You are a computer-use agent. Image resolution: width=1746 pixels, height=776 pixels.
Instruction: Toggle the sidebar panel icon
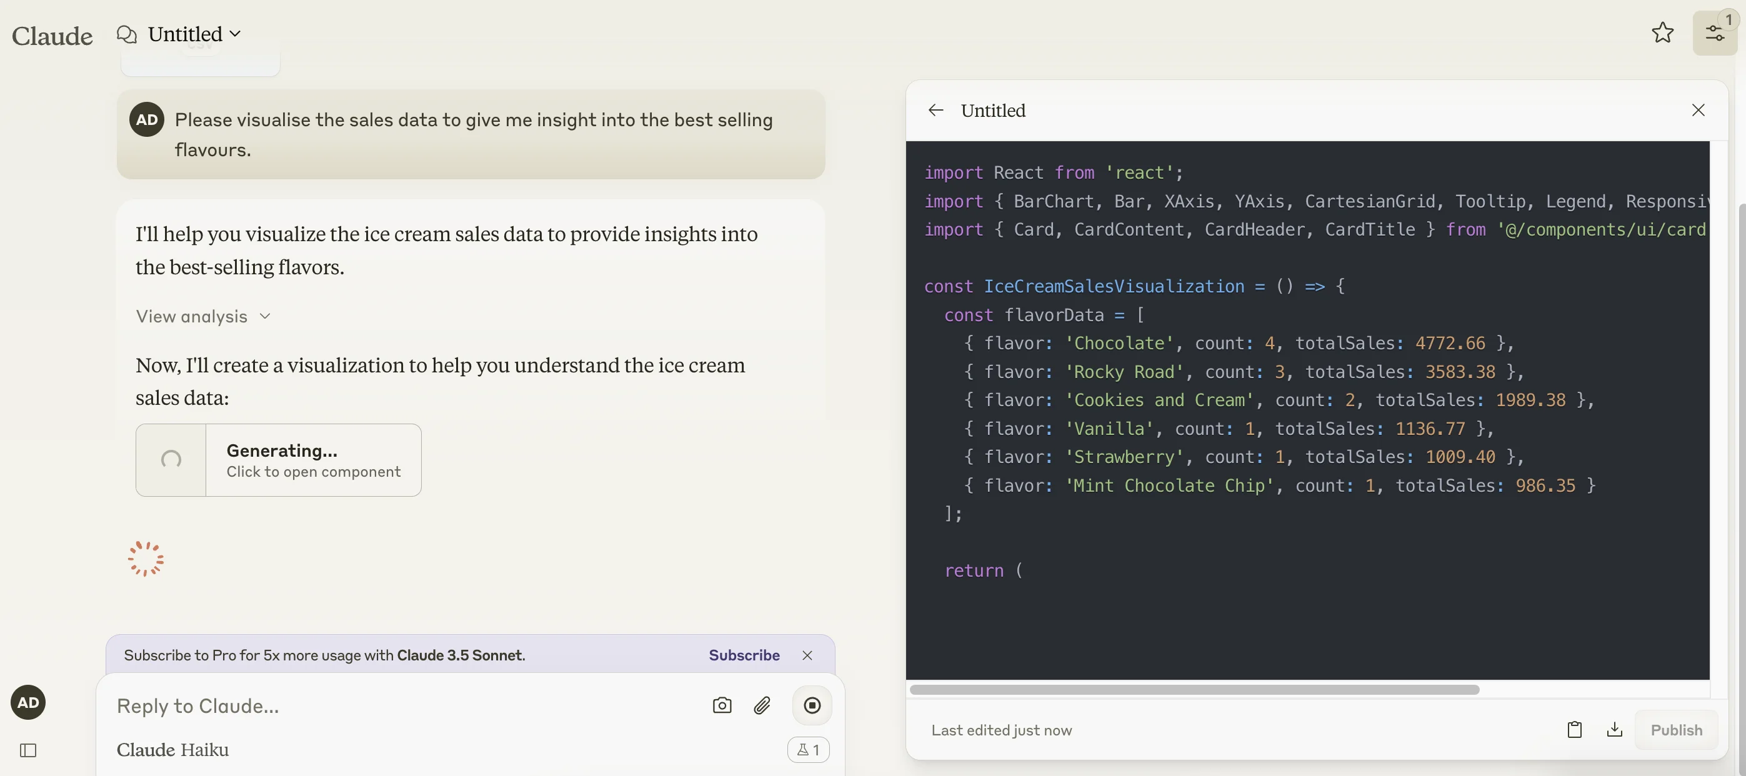click(27, 750)
